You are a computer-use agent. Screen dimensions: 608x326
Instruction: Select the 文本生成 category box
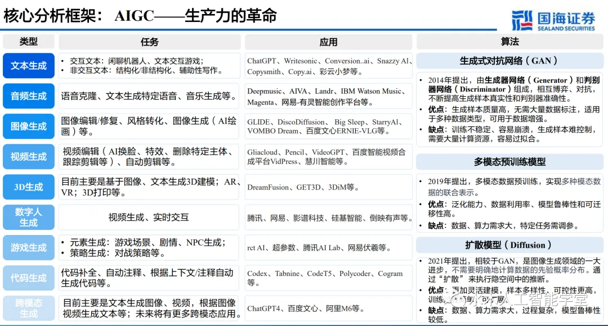[29, 66]
